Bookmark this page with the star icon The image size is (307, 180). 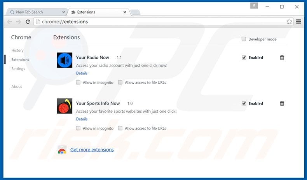point(289,21)
